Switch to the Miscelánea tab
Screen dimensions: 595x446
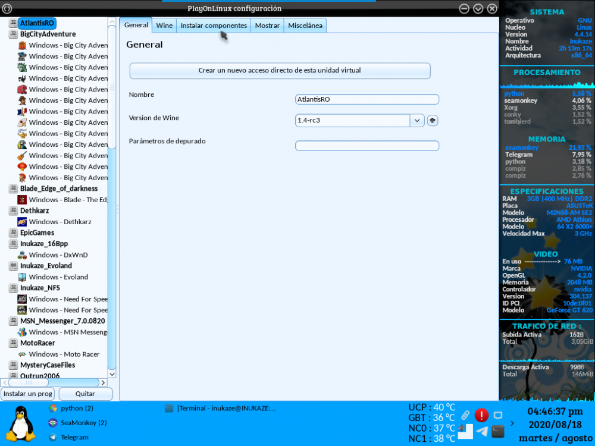pos(305,26)
